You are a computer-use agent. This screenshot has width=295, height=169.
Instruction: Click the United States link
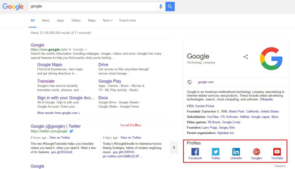(x=270, y=112)
